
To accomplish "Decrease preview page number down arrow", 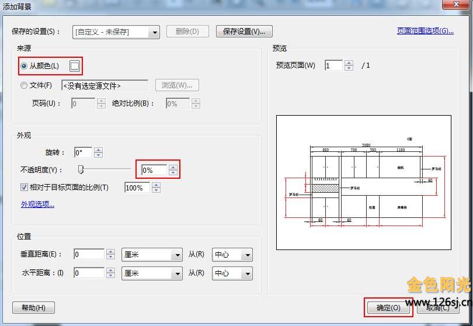I will pyautogui.click(x=349, y=68).
